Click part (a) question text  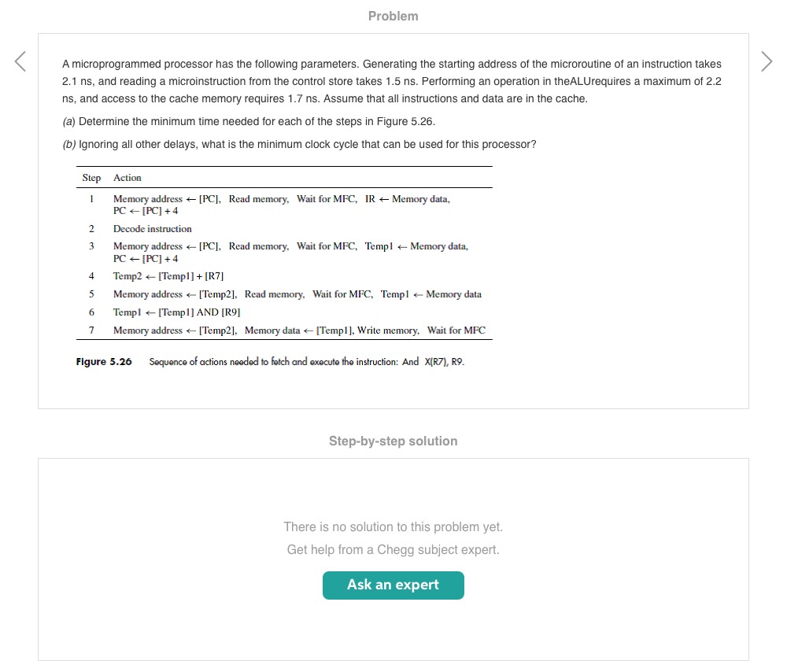click(x=249, y=122)
